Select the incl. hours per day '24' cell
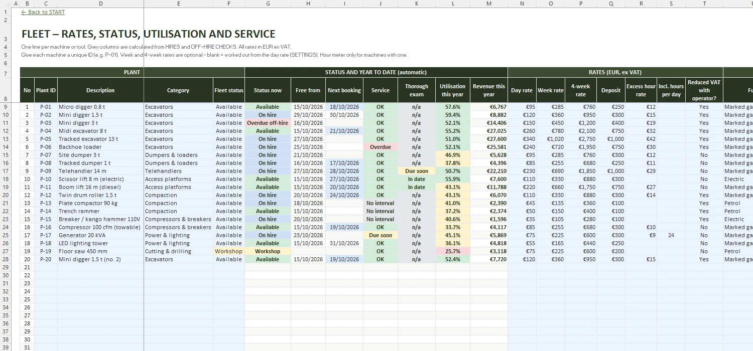Screen dimensions: 753x351 [x=671, y=235]
